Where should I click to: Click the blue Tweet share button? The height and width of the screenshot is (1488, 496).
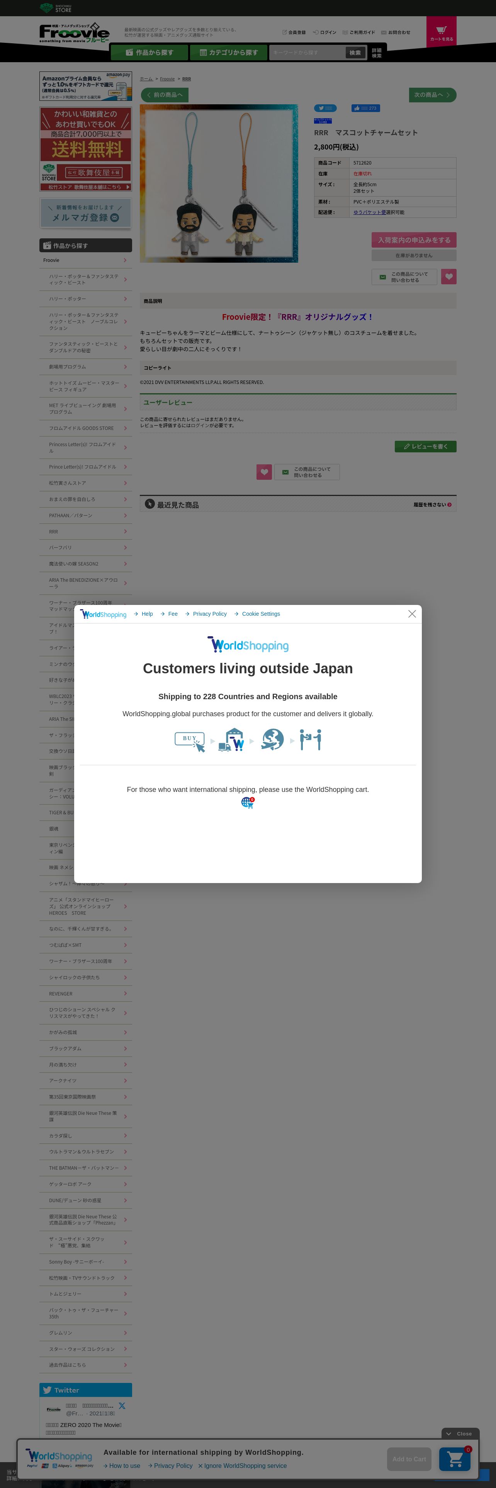click(325, 108)
